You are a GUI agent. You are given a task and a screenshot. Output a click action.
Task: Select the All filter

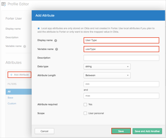coord(9,91)
